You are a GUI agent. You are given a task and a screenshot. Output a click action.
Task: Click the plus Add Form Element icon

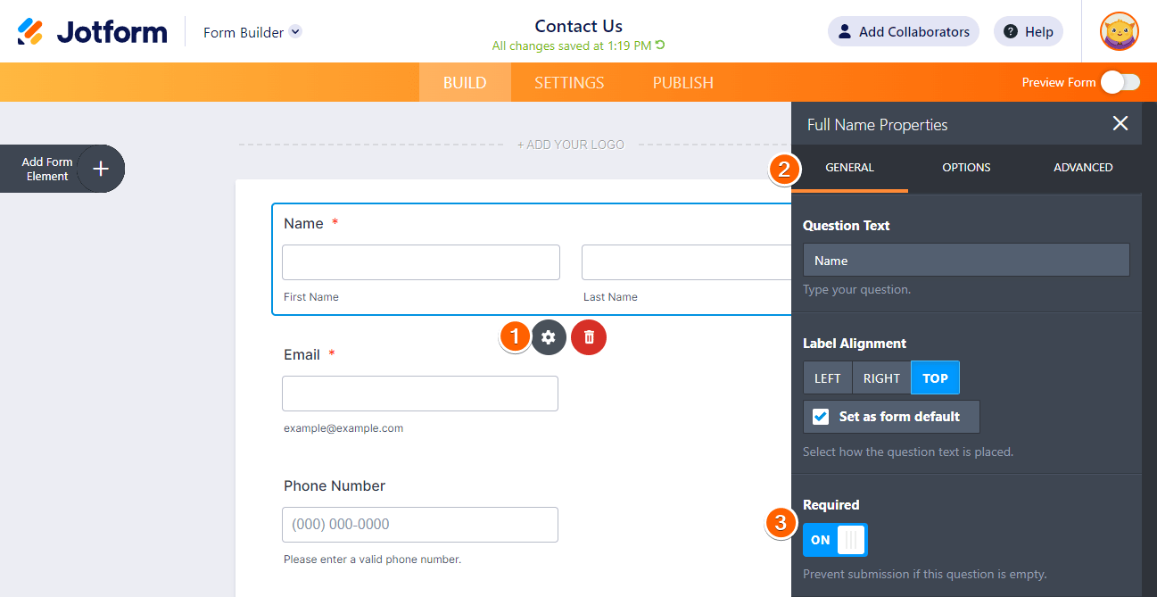[x=101, y=169]
